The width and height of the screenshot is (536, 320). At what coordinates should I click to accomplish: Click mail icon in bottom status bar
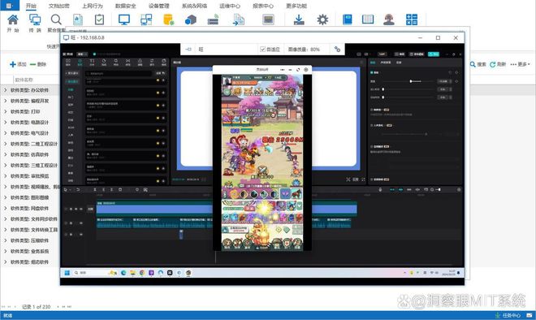coord(530,315)
